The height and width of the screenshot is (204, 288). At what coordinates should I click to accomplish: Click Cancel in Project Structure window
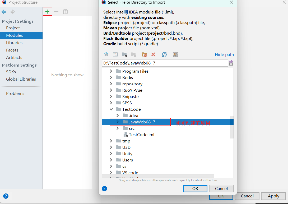pyautogui.click(x=247, y=196)
